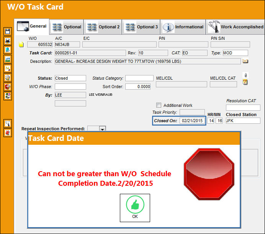Screen dimensions: 265x234
Task: Click the MEL/CDL field
Action: pyautogui.click(x=182, y=84)
